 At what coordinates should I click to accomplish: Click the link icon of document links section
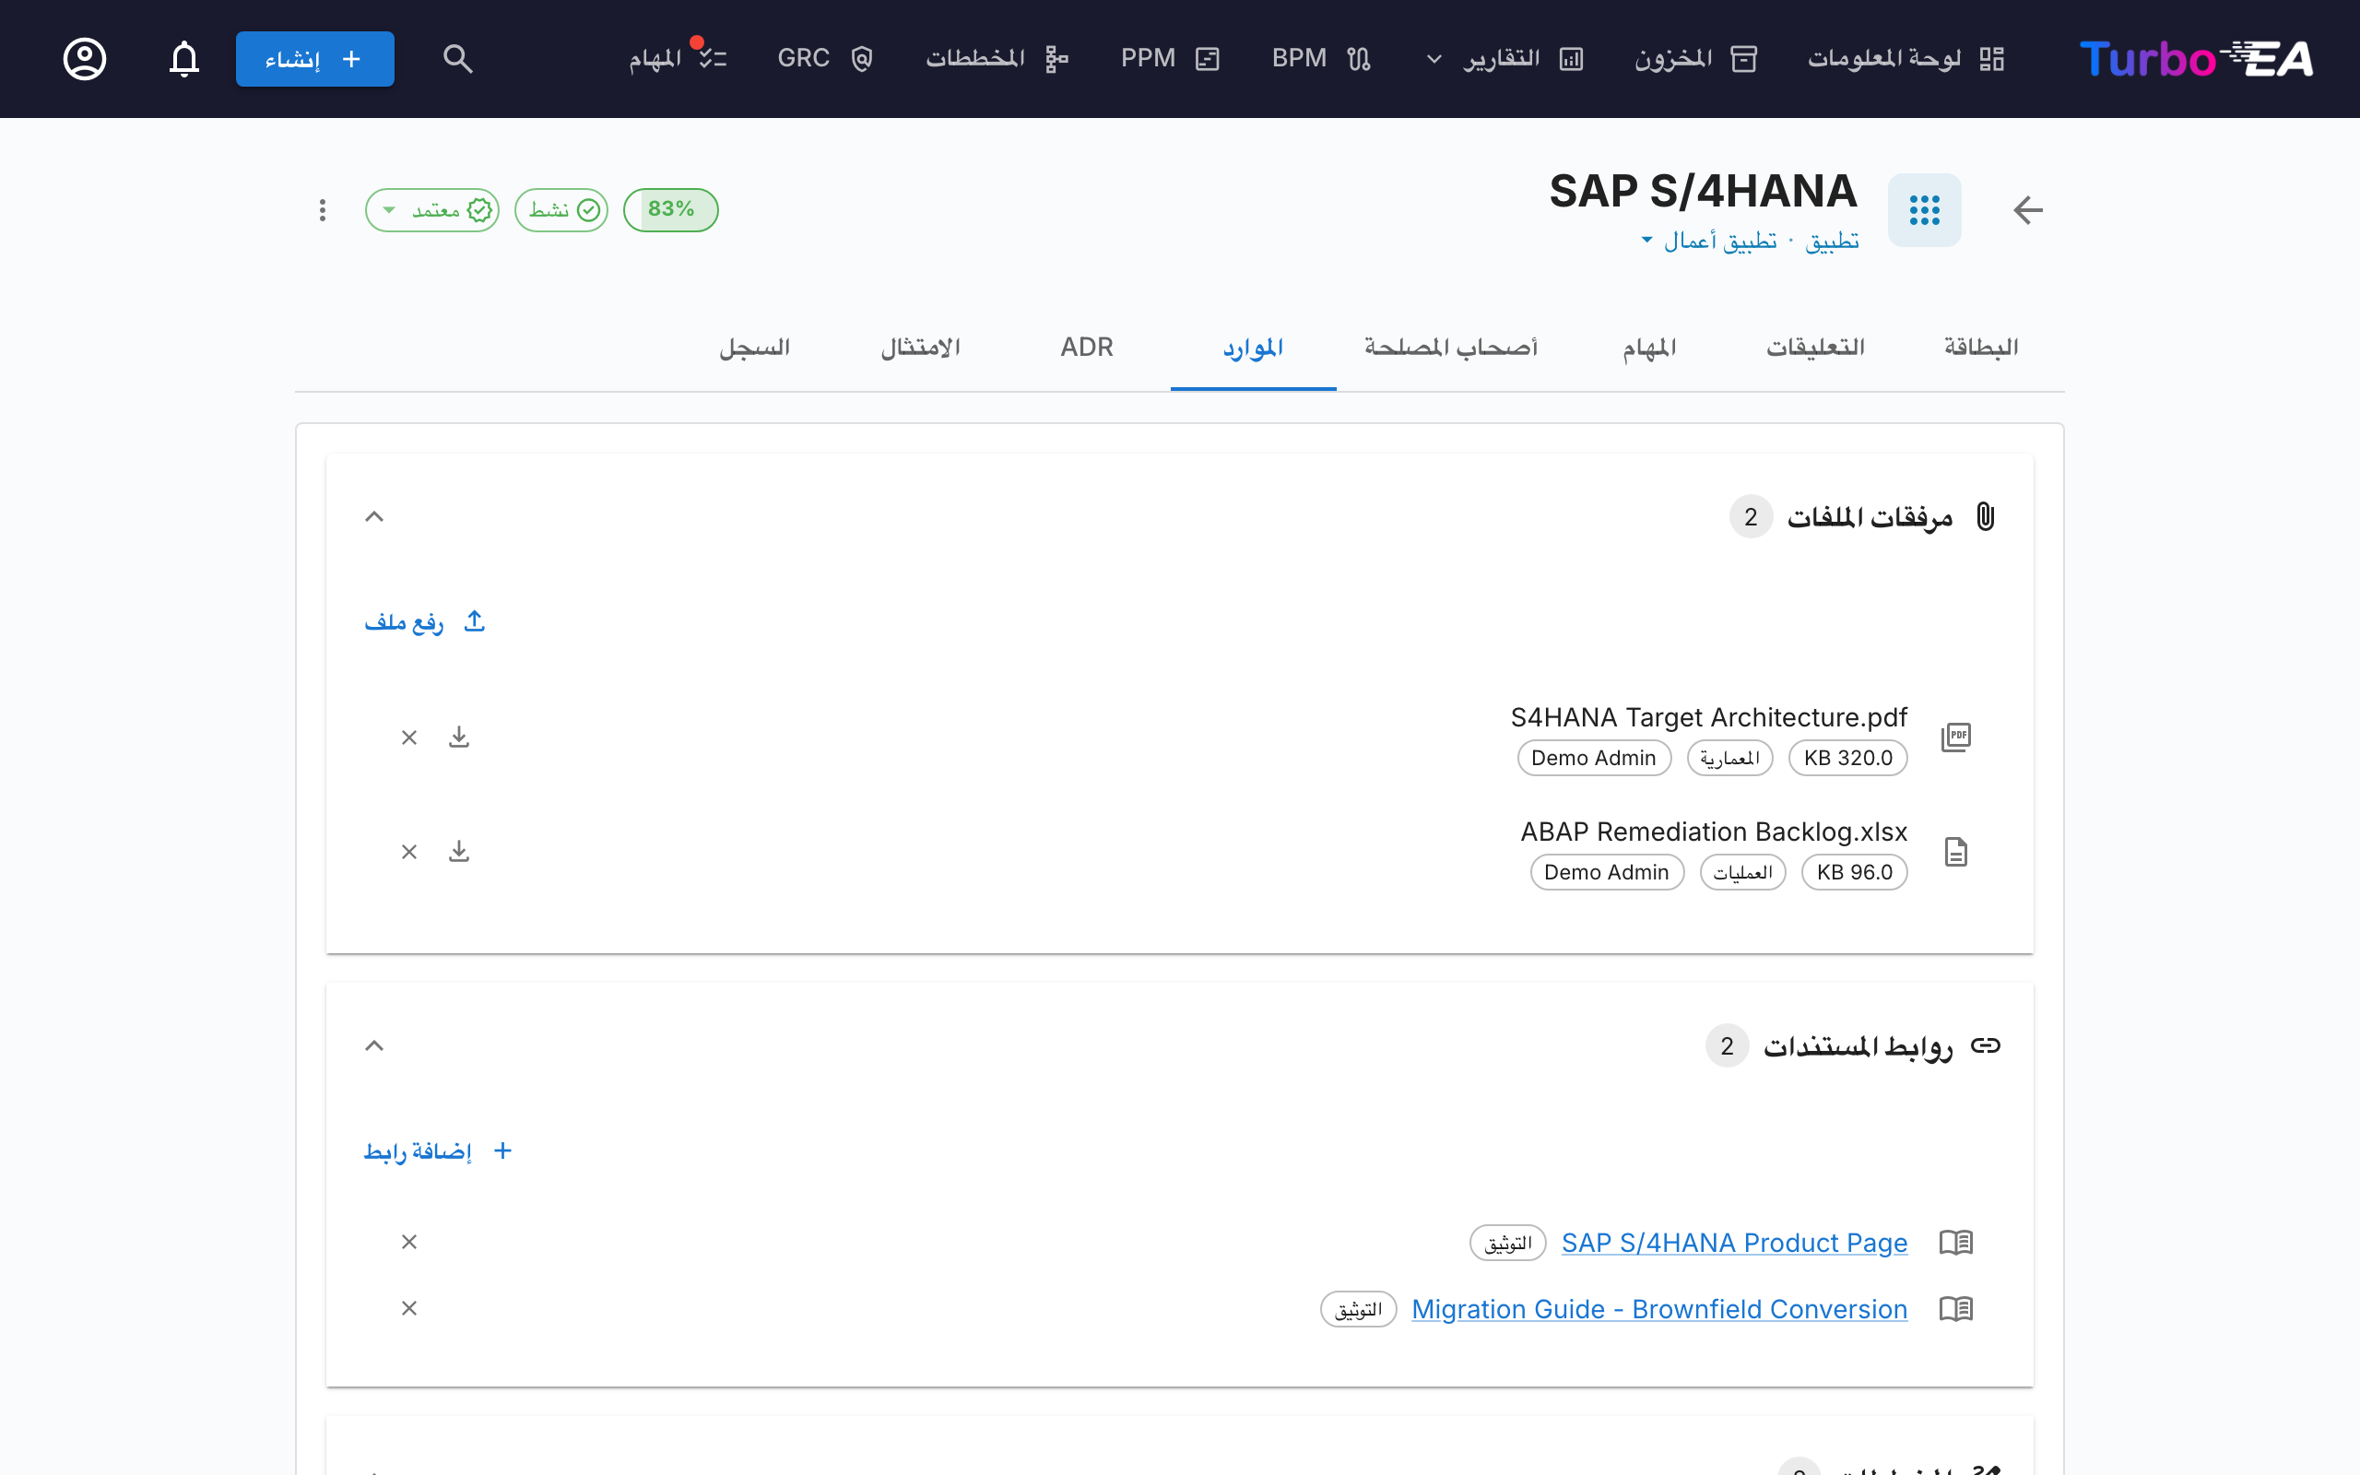pos(1986,1045)
